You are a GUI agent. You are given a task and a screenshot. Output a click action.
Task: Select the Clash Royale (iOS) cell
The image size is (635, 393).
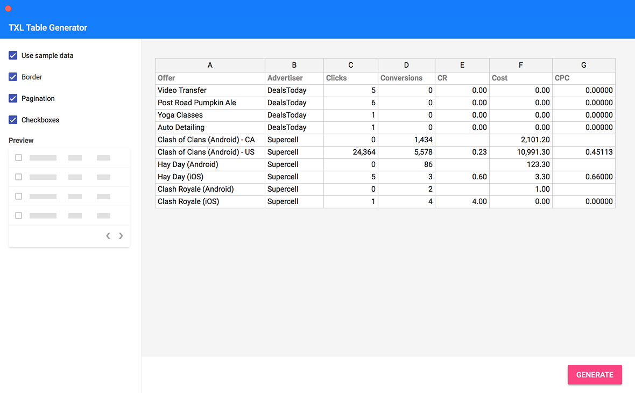point(210,201)
